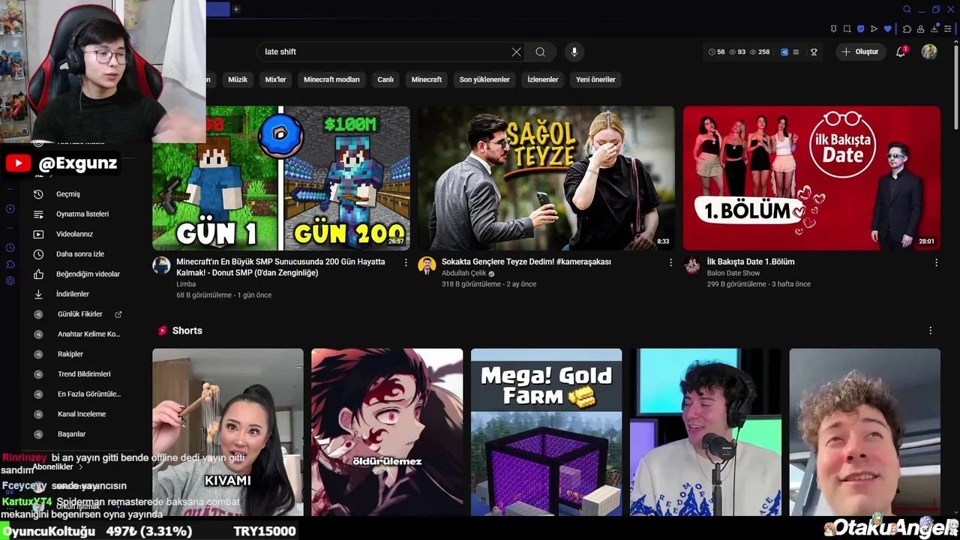The image size is (960, 540).
Task: Open the browser ad blocker shield
Action: click(x=860, y=29)
